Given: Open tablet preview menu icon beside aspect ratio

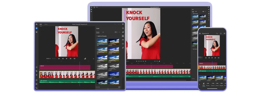Looking at the screenshot, I should tap(94, 59).
